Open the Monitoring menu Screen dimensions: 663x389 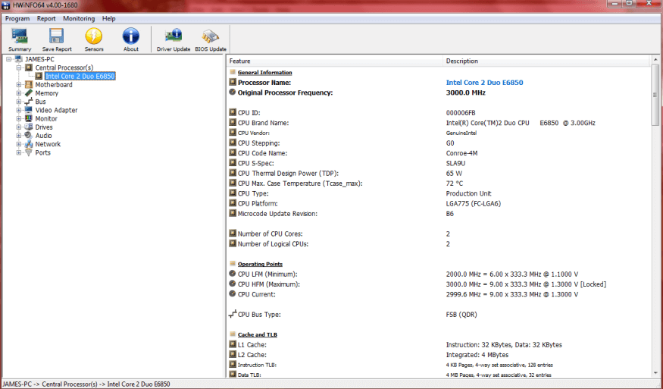(79, 19)
